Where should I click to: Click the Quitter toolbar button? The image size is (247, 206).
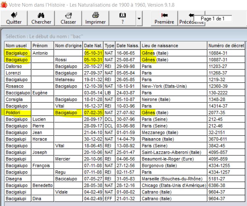14,18
